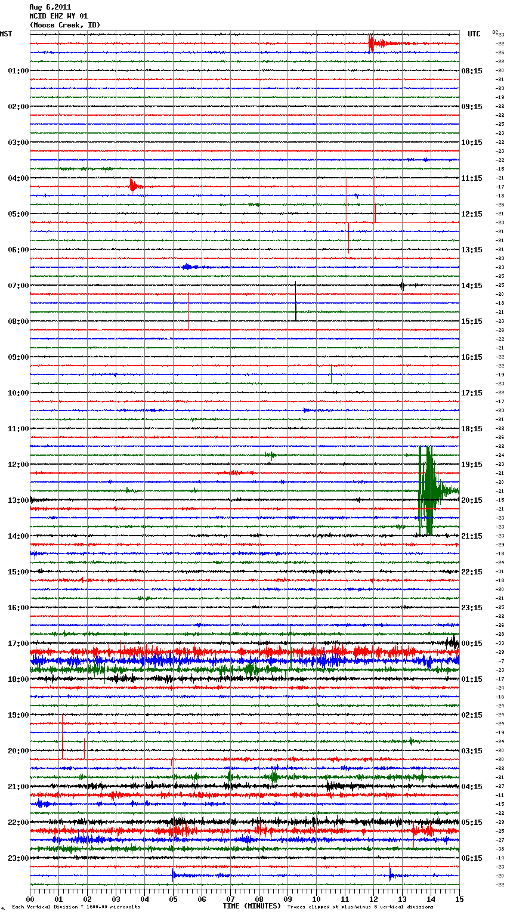Select the 01:15 UTC time label
Viewport: 507px width, 915px height.
472,679
